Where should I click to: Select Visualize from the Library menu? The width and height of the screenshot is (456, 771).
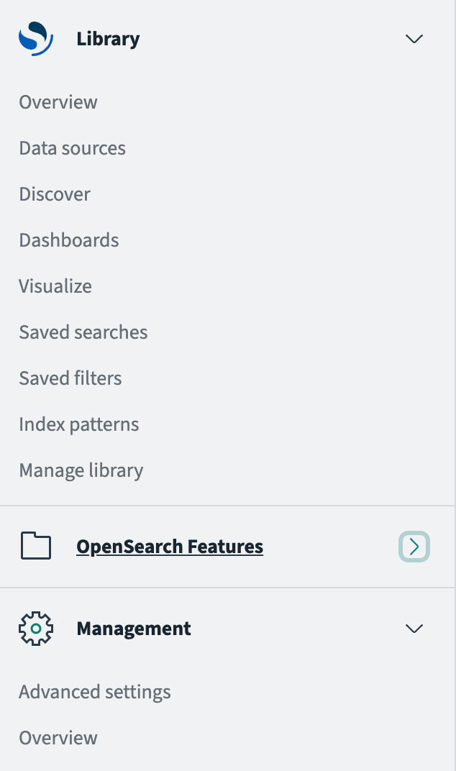[55, 286]
